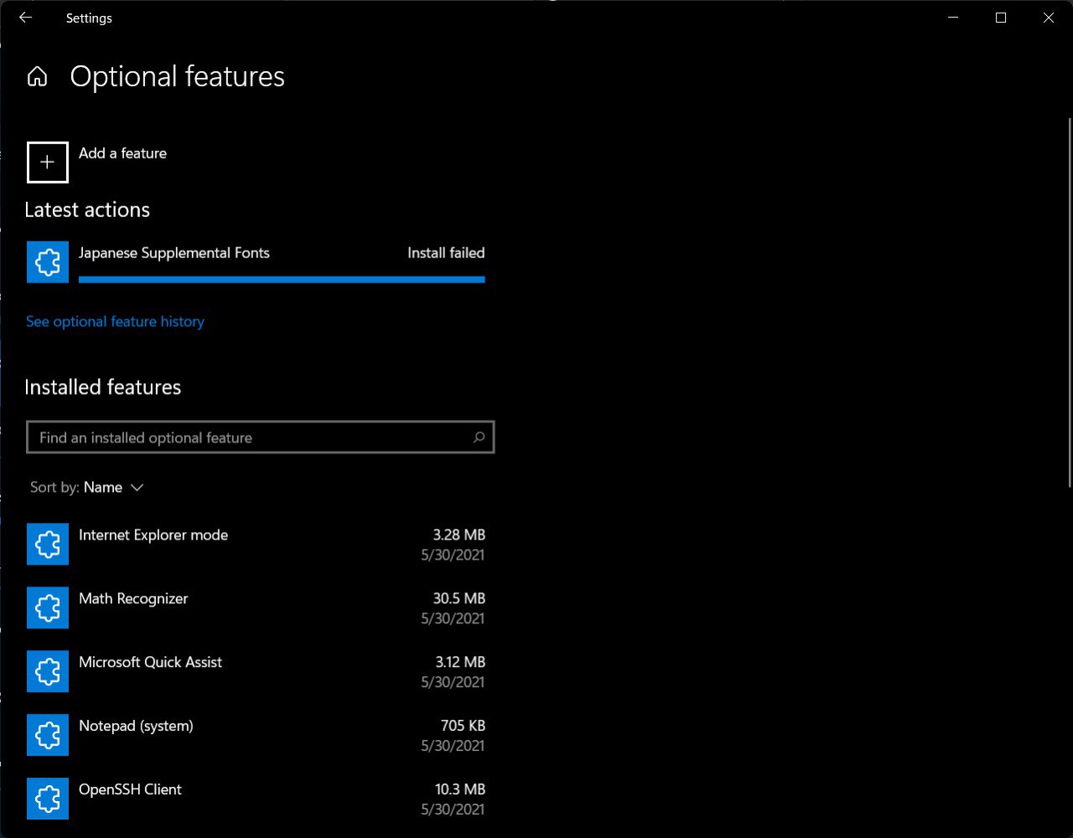1073x838 pixels.
Task: Click the Add a feature label
Action: 122,153
